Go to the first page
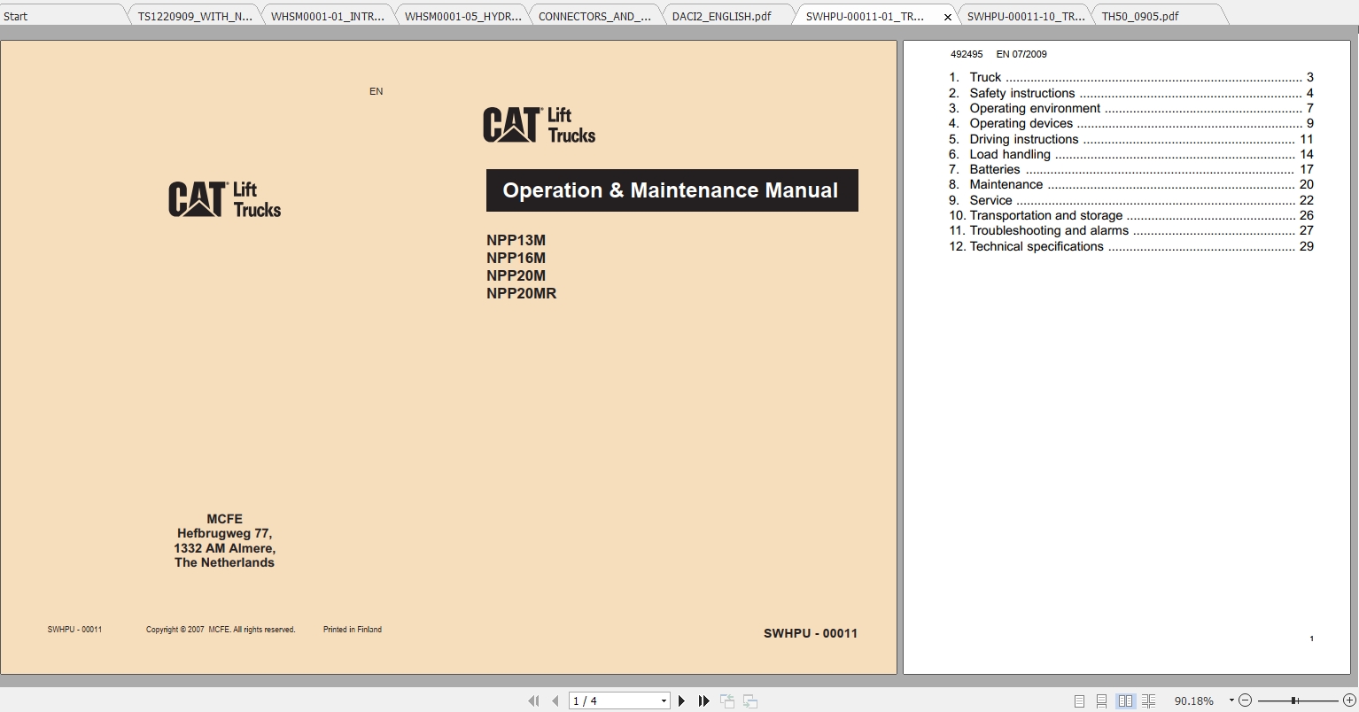 point(533,700)
